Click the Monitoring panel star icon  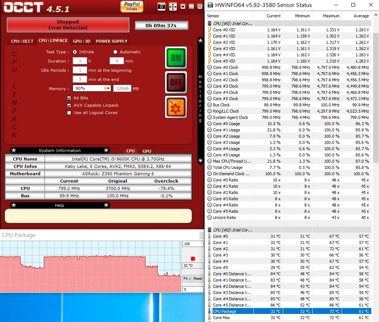tap(200, 40)
